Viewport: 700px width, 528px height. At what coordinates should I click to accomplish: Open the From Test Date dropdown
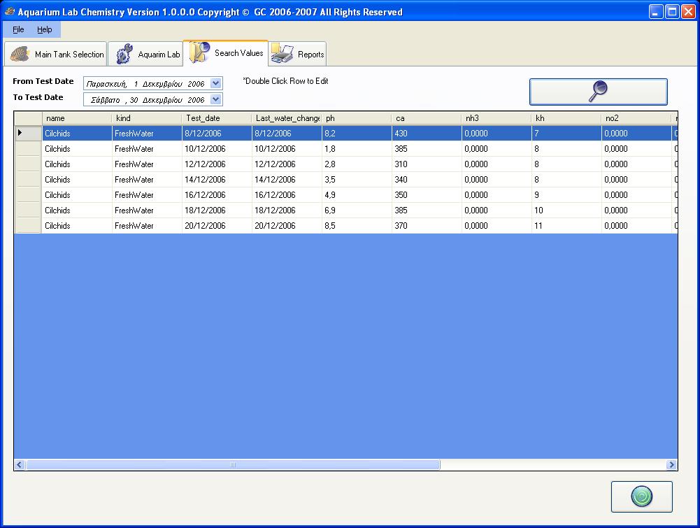[x=215, y=83]
